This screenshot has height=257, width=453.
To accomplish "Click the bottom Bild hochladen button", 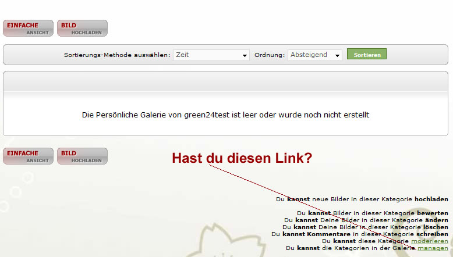I will coord(82,156).
